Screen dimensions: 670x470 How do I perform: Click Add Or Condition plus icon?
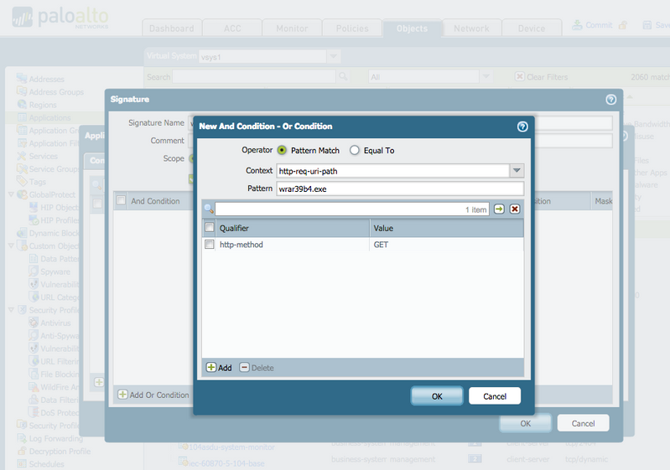[122, 395]
